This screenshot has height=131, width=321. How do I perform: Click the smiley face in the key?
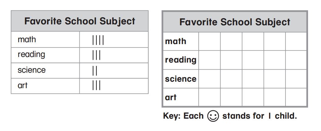[213, 116]
